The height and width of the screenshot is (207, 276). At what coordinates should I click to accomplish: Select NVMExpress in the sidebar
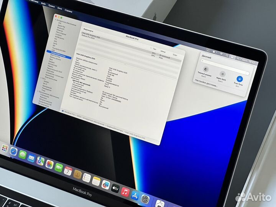click(x=59, y=38)
